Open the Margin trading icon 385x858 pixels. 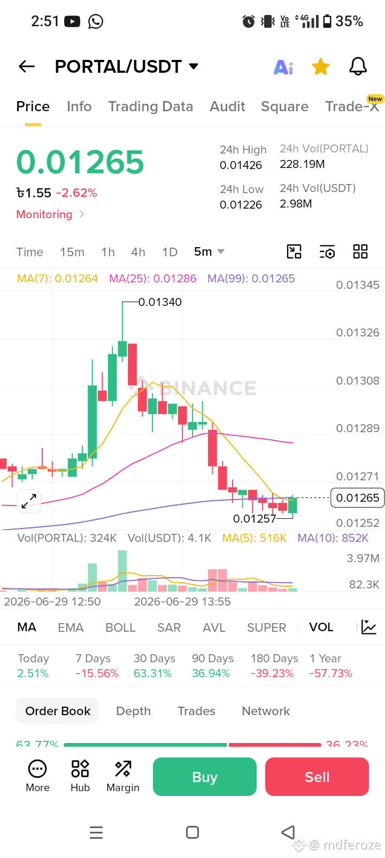click(x=123, y=776)
